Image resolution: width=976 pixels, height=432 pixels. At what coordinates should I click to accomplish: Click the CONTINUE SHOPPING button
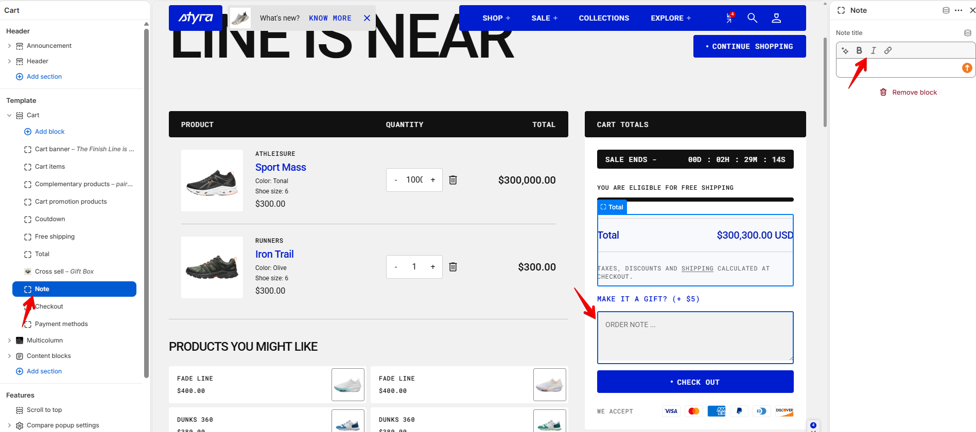pos(750,46)
